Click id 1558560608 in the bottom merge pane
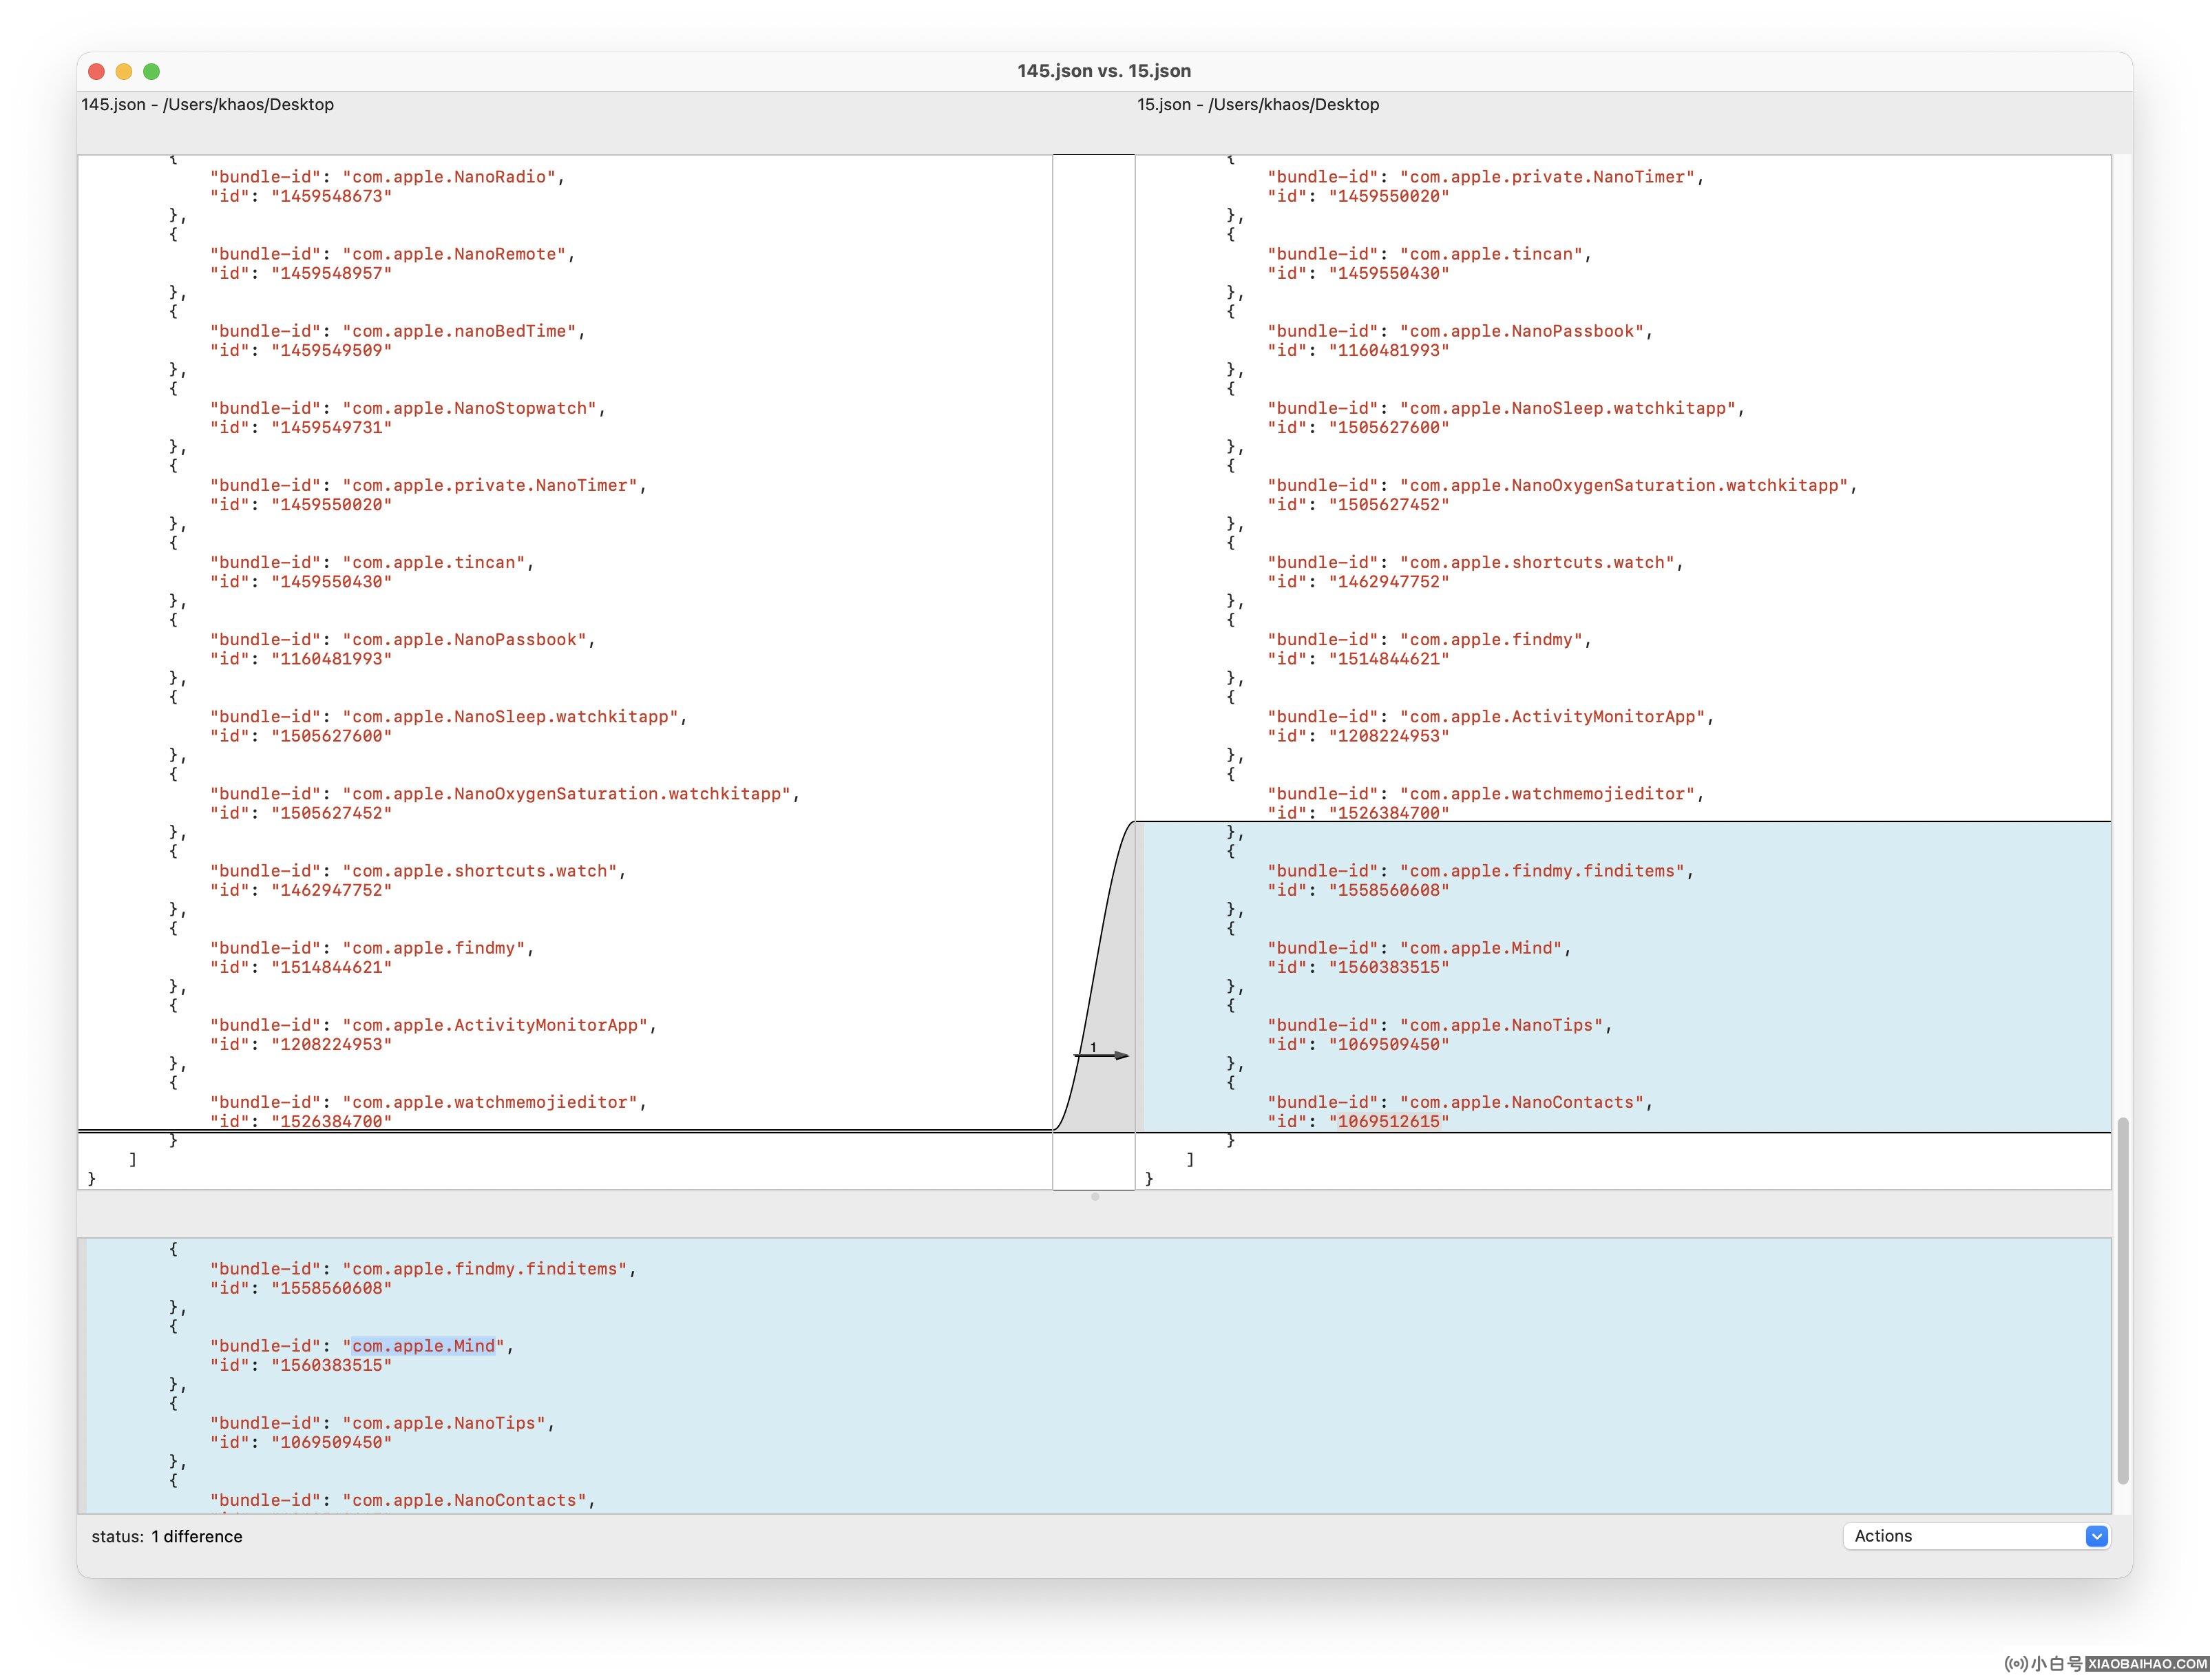The width and height of the screenshot is (2210, 1680). 301,1288
